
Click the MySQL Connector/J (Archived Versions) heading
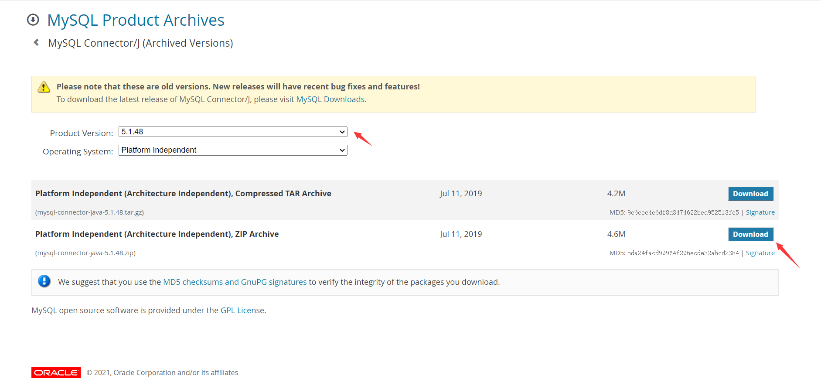click(x=140, y=43)
